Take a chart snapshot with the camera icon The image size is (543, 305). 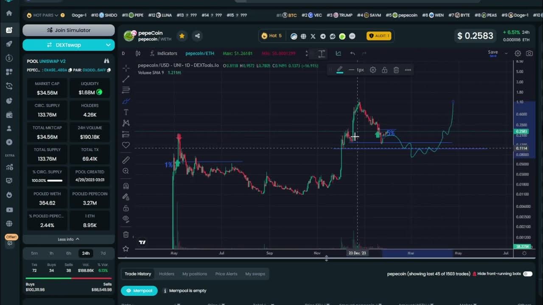[x=529, y=53]
